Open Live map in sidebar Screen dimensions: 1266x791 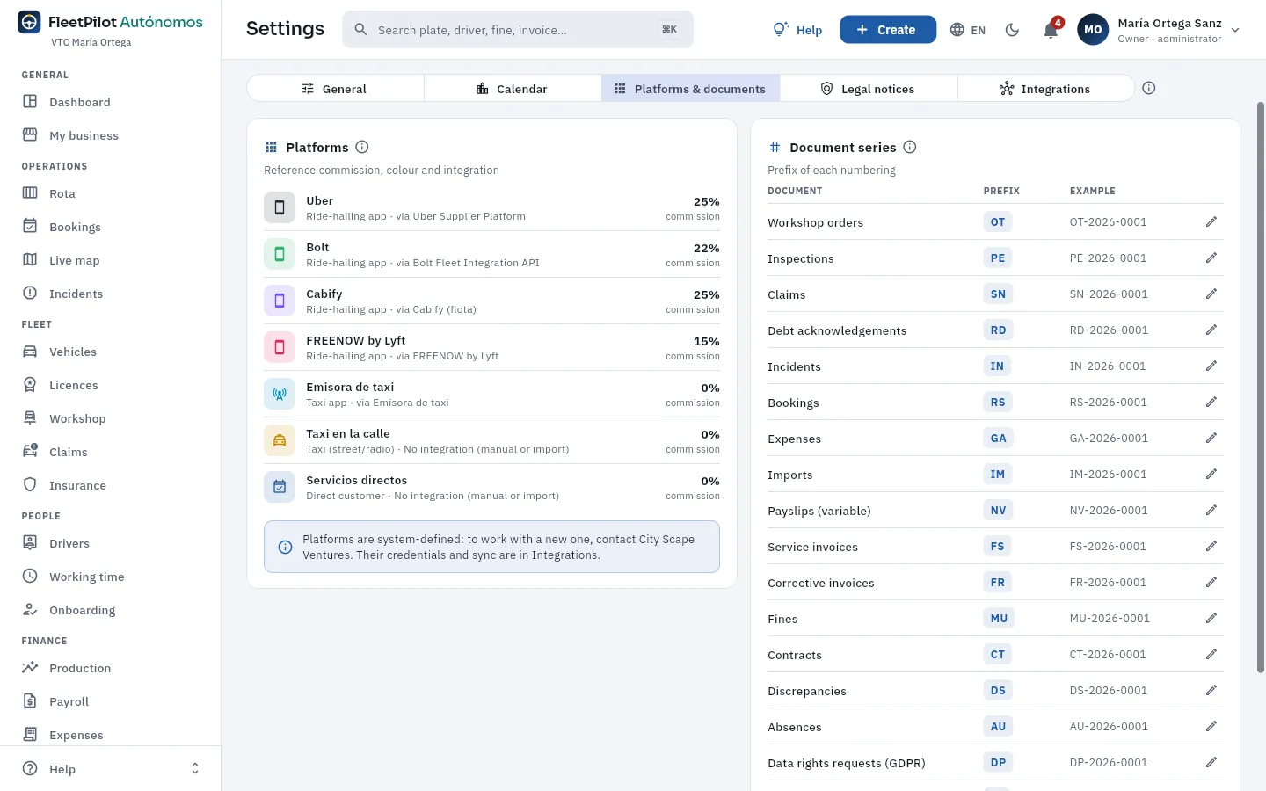(110, 260)
